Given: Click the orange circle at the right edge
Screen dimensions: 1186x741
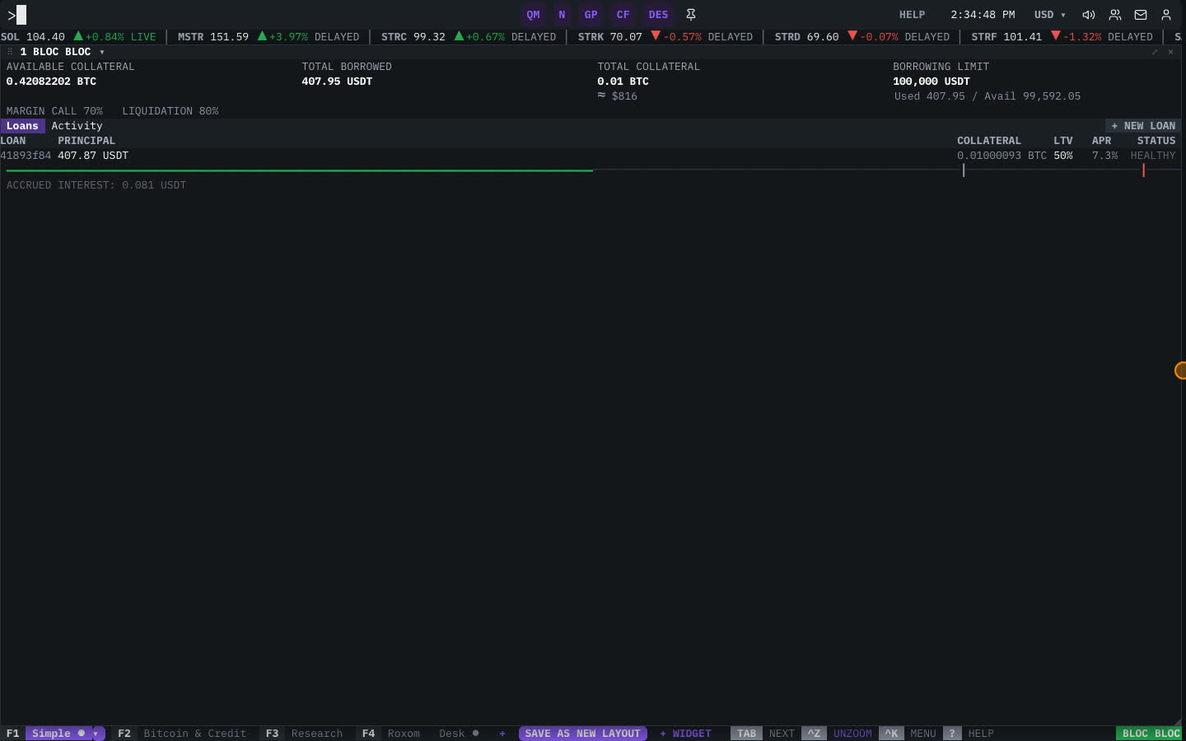Looking at the screenshot, I should (1180, 370).
